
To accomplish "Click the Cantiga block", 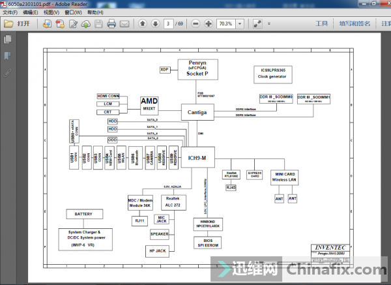I will tap(197, 112).
